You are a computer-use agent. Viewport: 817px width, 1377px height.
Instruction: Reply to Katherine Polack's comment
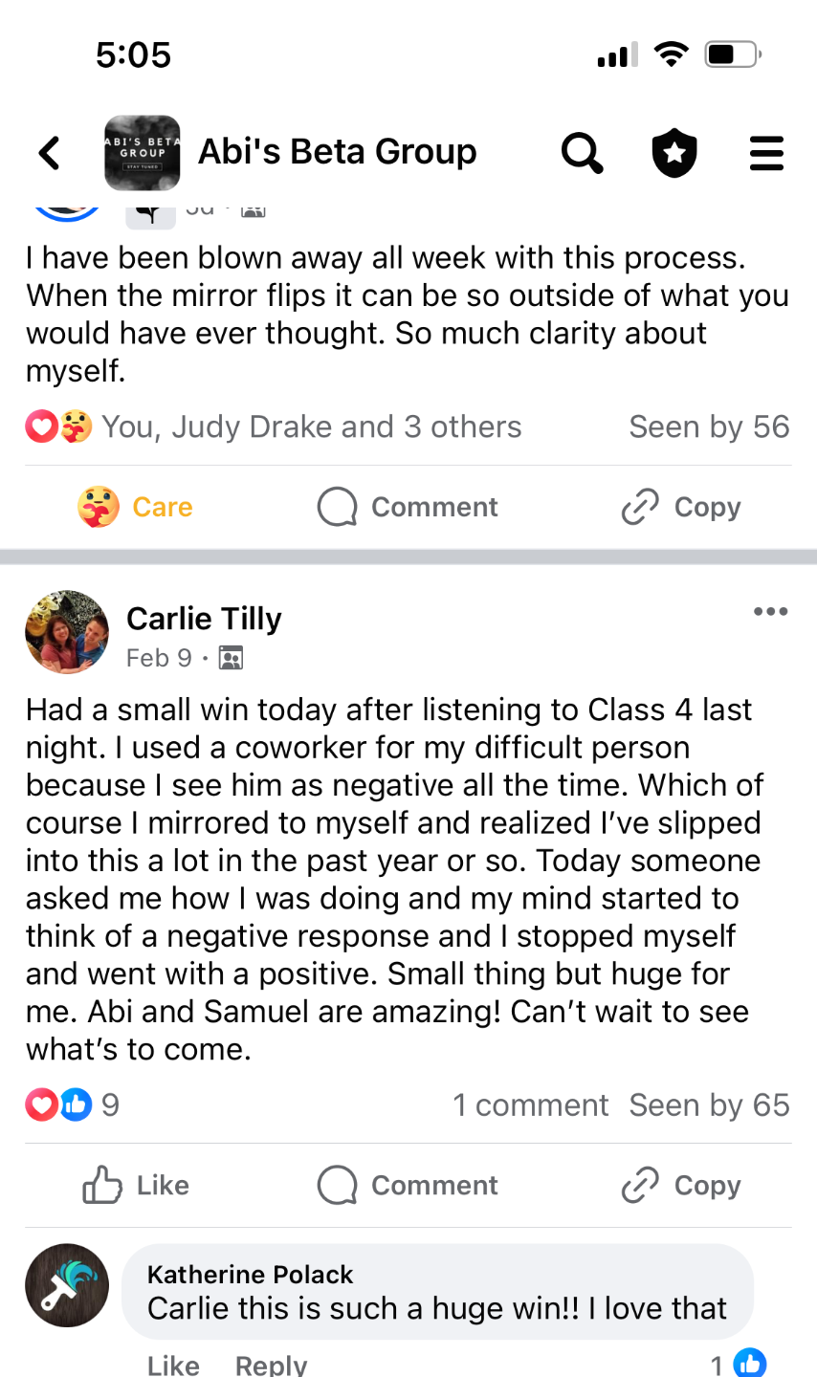271,1365
